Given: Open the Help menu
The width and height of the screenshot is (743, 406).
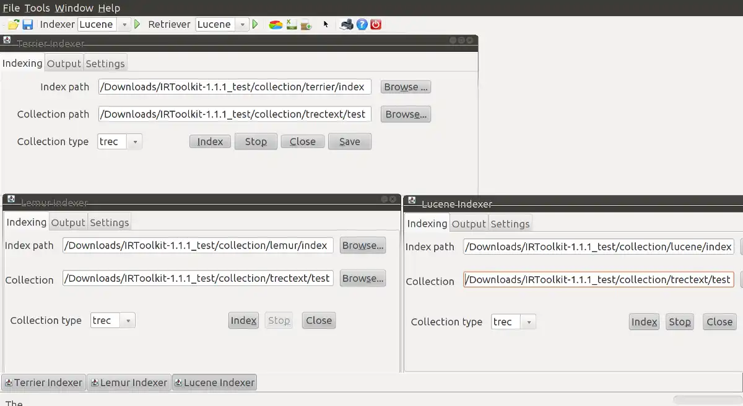Looking at the screenshot, I should (x=109, y=8).
